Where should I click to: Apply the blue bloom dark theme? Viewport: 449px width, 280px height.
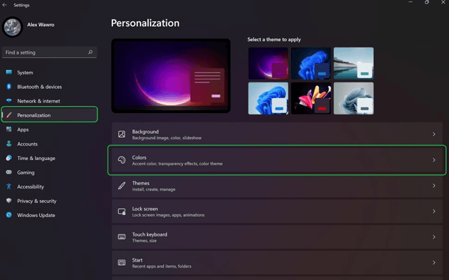311,63
